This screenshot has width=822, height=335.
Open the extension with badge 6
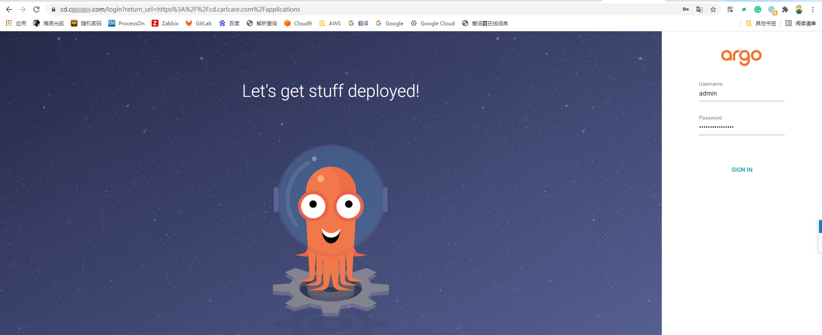click(772, 10)
